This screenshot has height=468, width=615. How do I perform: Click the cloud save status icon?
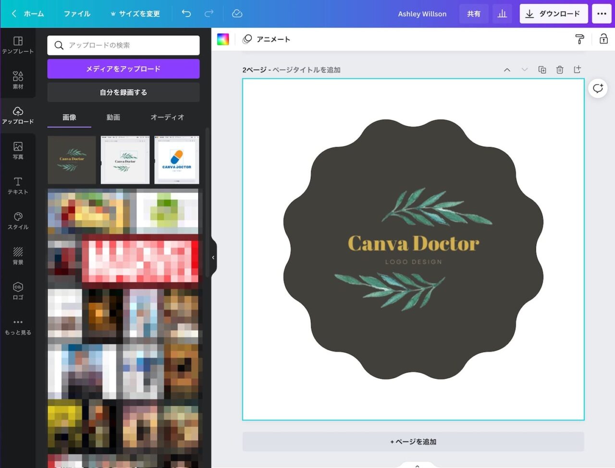237,13
